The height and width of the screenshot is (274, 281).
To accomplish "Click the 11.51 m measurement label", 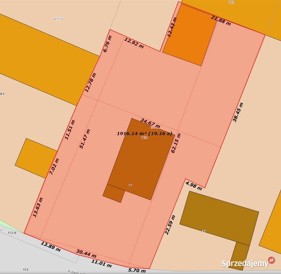I will pyautogui.click(x=70, y=130).
